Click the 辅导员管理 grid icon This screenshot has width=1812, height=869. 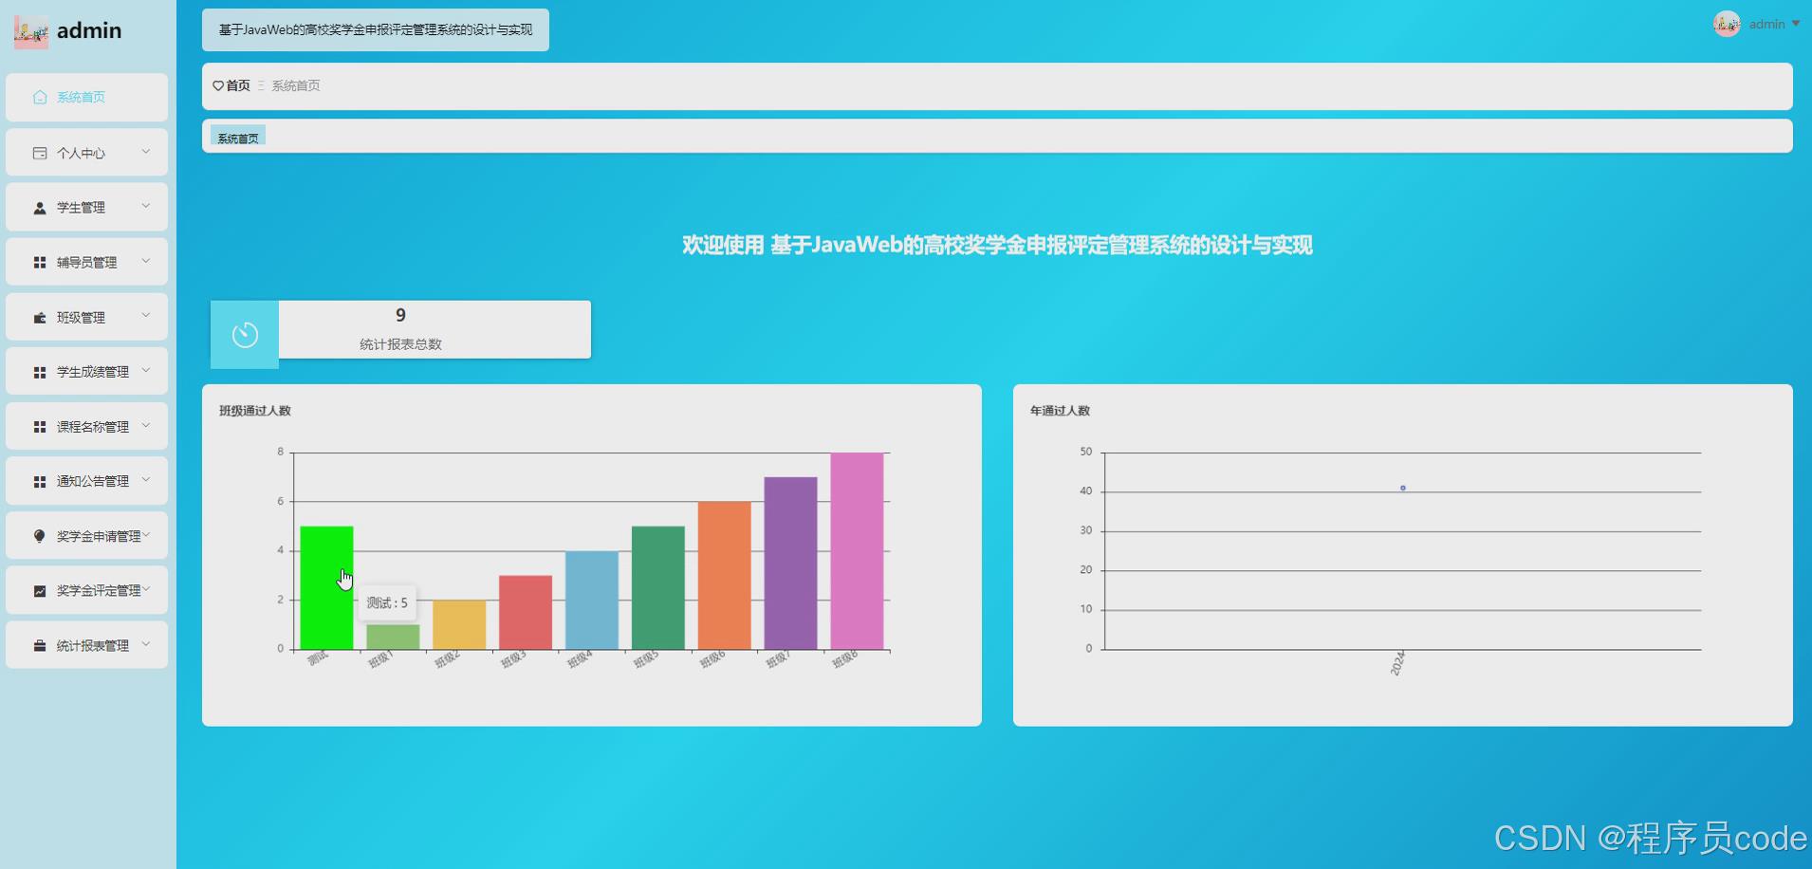tap(40, 262)
